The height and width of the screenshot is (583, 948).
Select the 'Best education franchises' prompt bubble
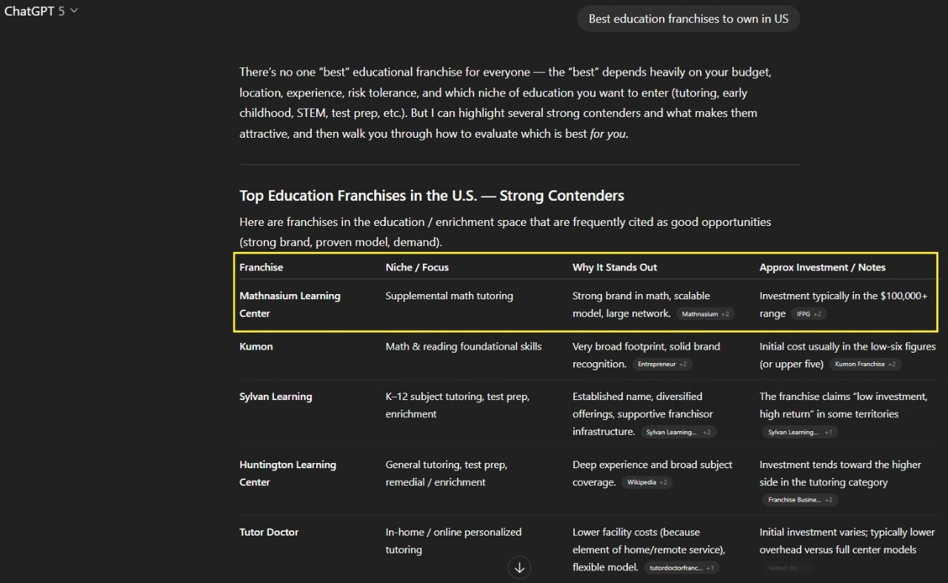(688, 19)
